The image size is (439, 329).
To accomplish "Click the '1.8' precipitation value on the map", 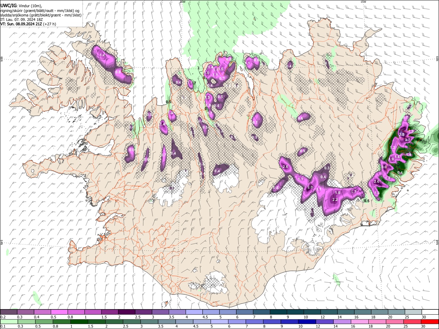I will pyautogui.click(x=337, y=193).
